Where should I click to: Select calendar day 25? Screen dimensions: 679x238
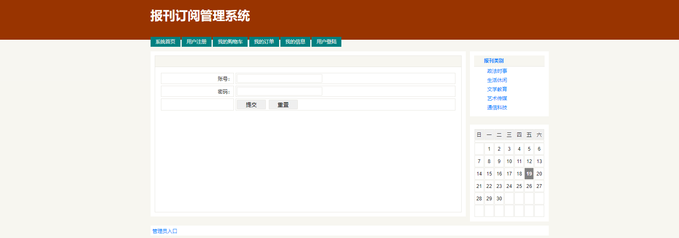click(x=519, y=186)
